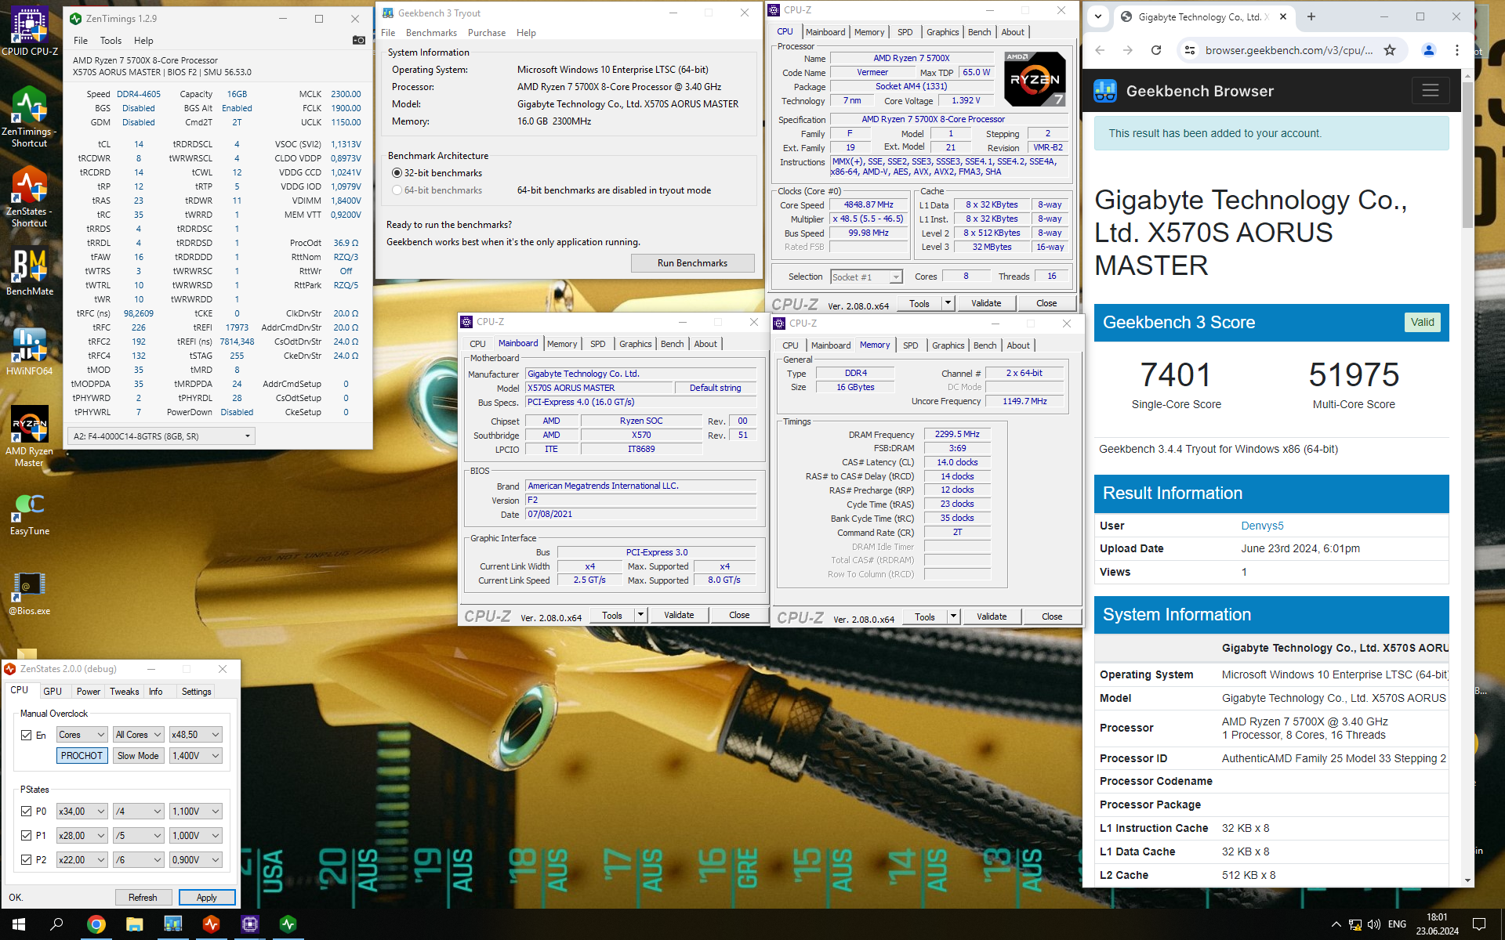
Task: Open CPU-Z taskbar button
Action: click(249, 924)
